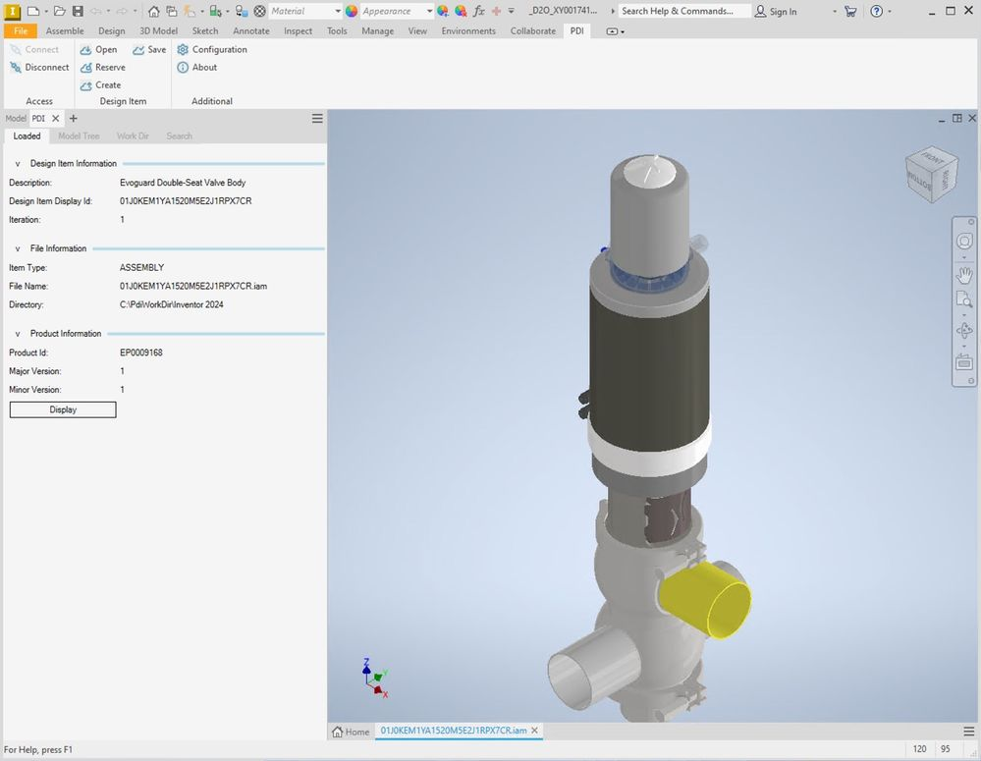Click the shopping cart icon
This screenshot has height=761, width=981.
click(x=850, y=11)
